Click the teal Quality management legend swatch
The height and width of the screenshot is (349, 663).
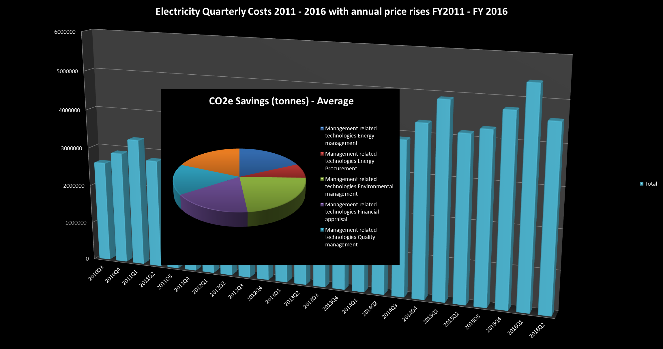tap(322, 230)
